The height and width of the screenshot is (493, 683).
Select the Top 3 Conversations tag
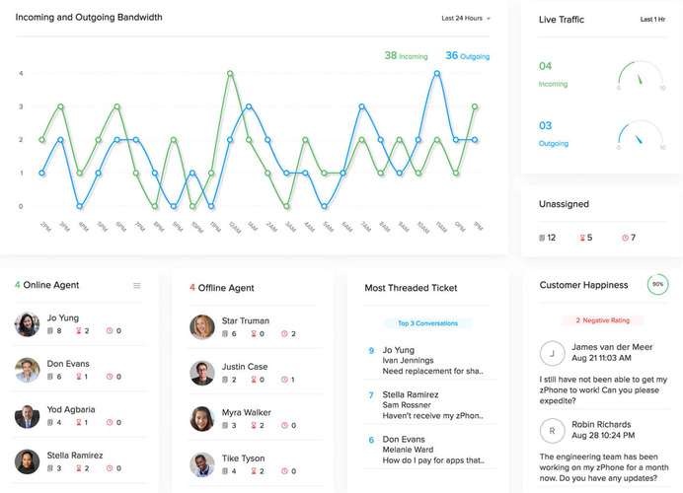tap(427, 323)
